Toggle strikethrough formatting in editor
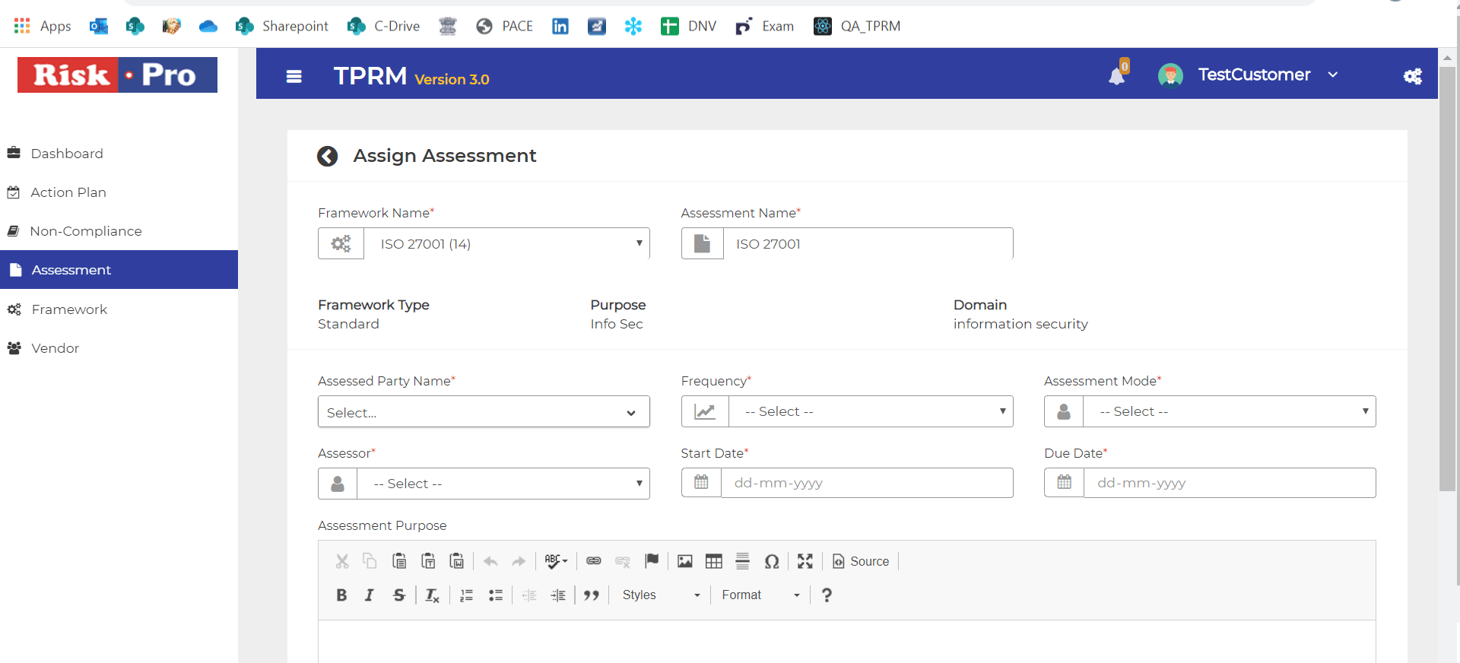Screen dimensions: 1460x663 click(398, 595)
